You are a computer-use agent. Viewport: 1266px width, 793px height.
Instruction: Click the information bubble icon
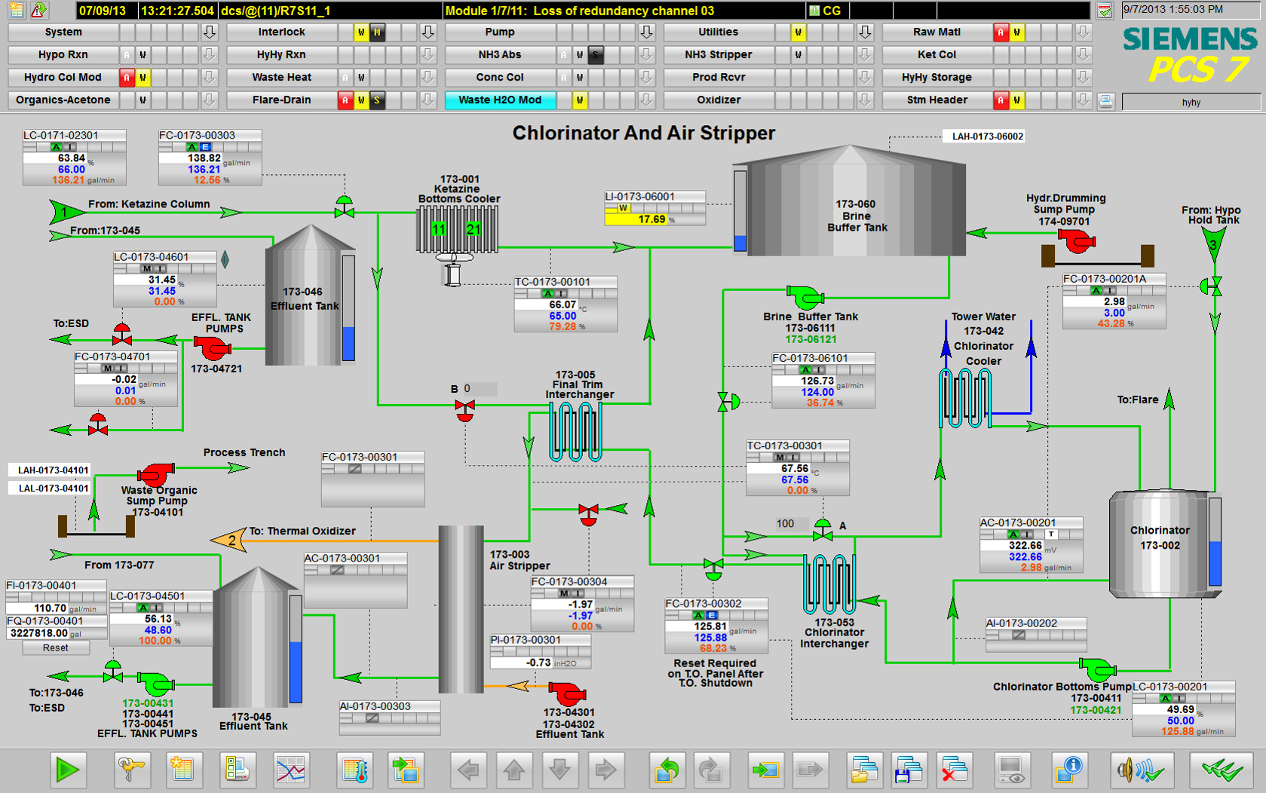click(x=1068, y=770)
